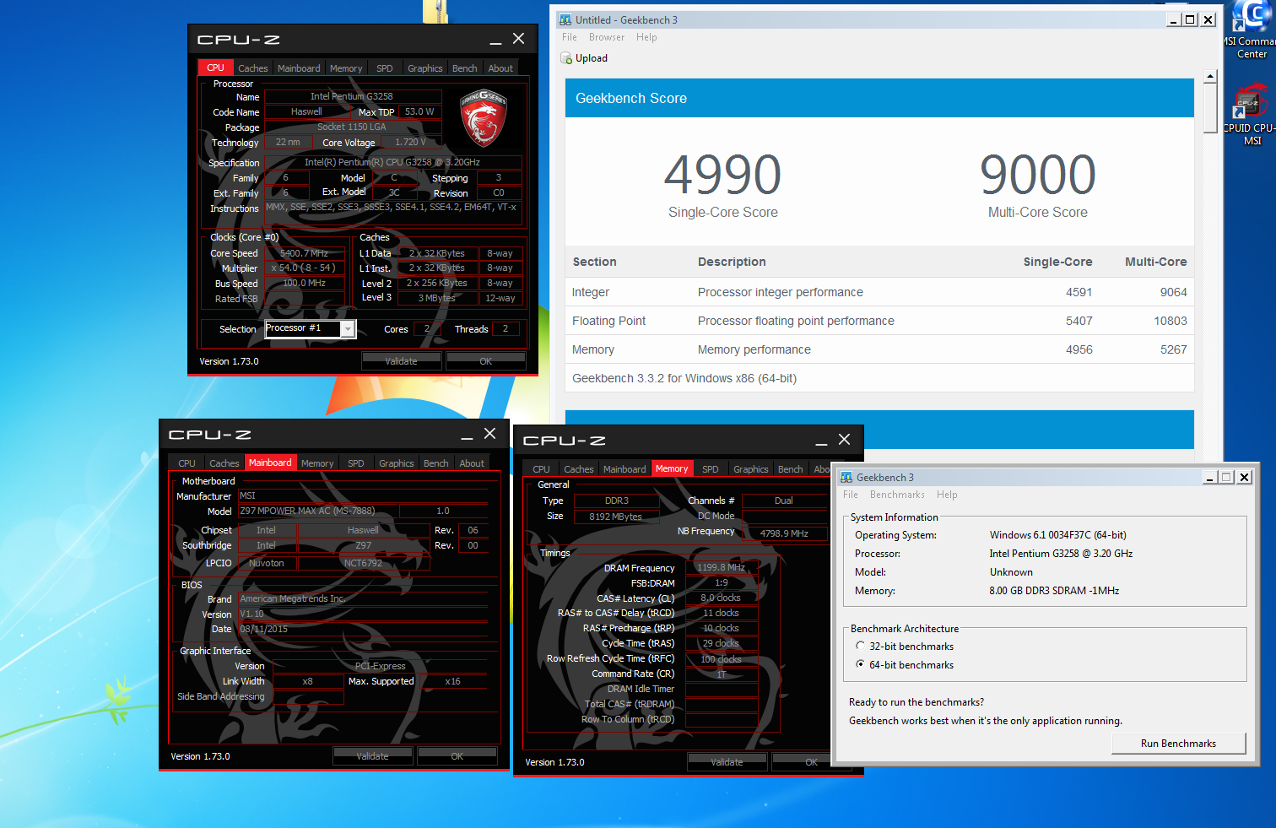Screen dimensions: 1276x828
Task: Click Geekbench 3.3.2 for Windows x86 text
Action: click(x=684, y=378)
